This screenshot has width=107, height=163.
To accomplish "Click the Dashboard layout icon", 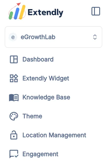I will pos(14,59).
